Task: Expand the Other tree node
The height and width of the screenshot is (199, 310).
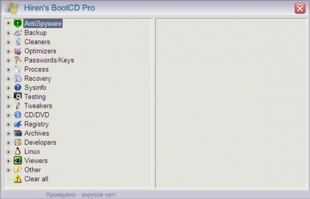Action: coord(8,170)
